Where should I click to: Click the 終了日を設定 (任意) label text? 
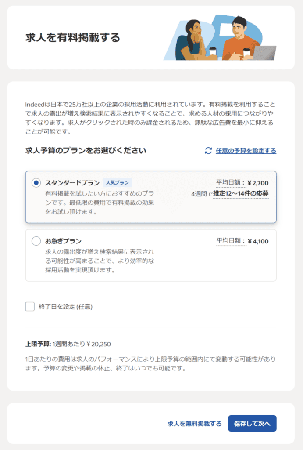click(x=66, y=307)
